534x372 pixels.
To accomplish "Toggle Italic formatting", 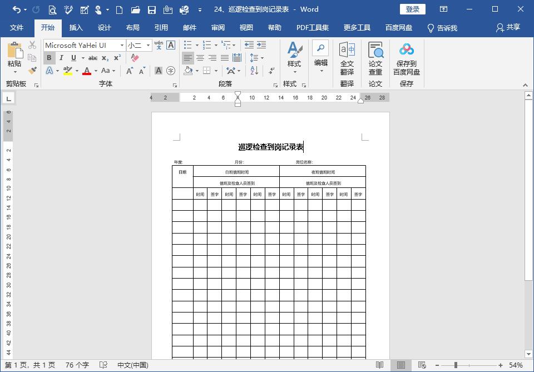I will 61,57.
